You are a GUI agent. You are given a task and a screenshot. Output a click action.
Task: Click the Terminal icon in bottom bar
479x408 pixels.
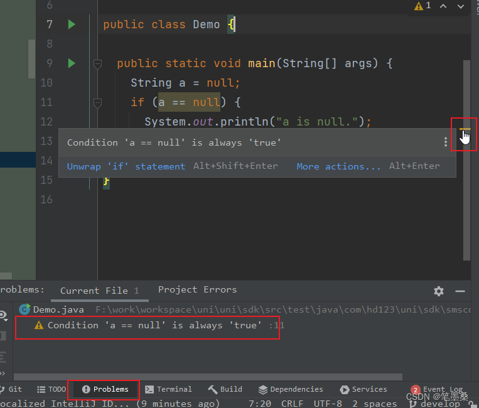point(149,389)
